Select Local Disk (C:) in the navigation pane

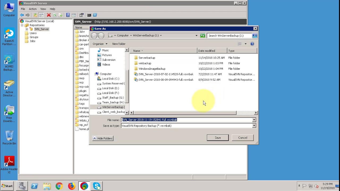pos(108,79)
